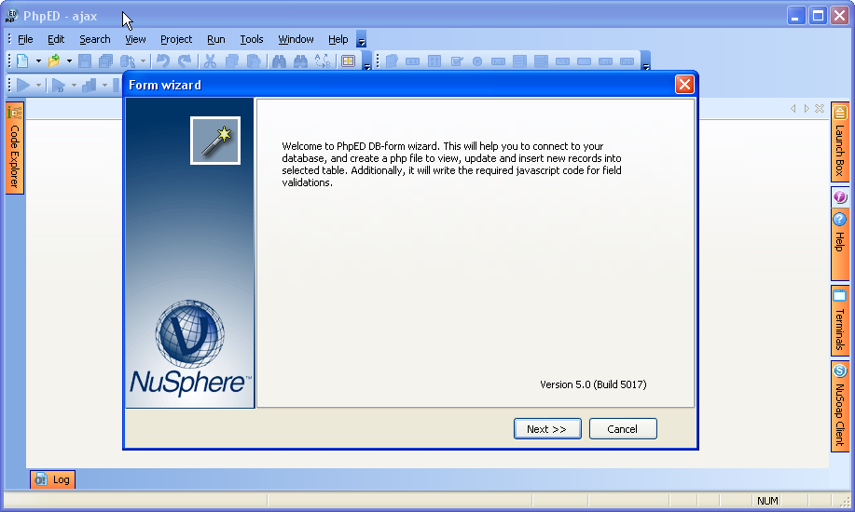The width and height of the screenshot is (855, 512).
Task: Click the radio button form control icon
Action: 477,61
